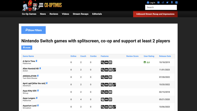Click the Log In link
Screen dimensions: 197x111
click(x=152, y=3)
